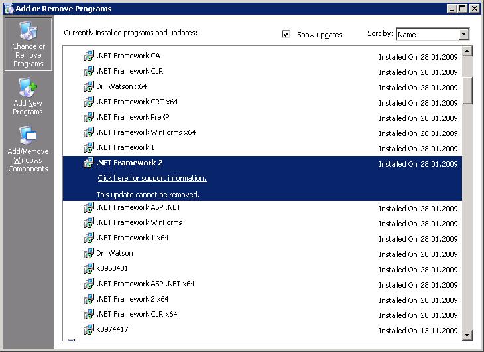
Task: Click the icon beside .NET Framework PreXP
Action: pyautogui.click(x=89, y=117)
